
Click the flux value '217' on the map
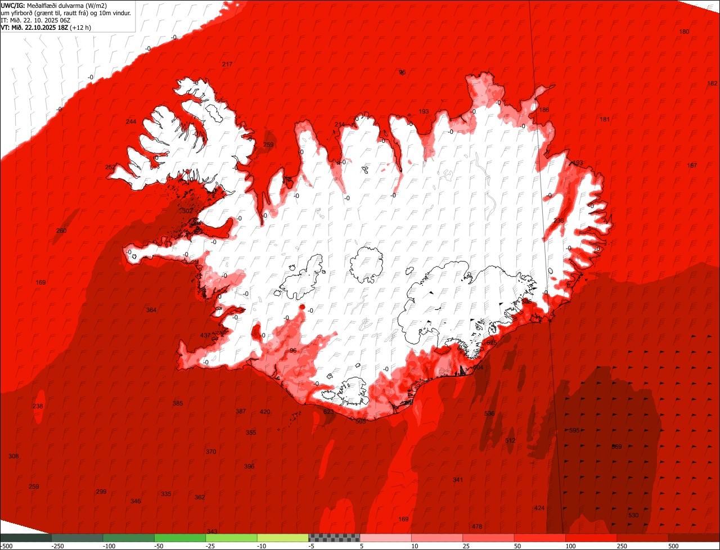click(x=227, y=65)
